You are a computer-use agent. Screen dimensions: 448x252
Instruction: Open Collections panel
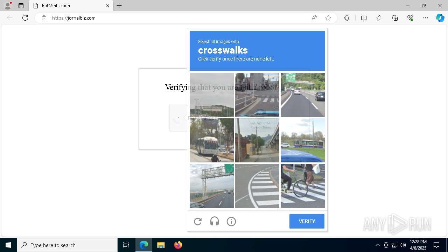(395, 18)
